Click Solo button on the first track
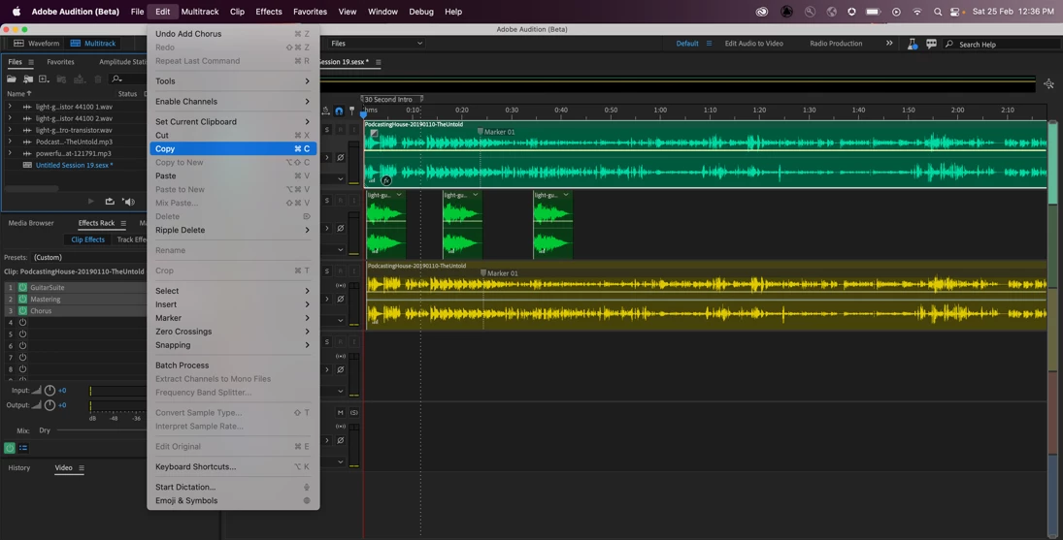The height and width of the screenshot is (540, 1063). [x=327, y=130]
